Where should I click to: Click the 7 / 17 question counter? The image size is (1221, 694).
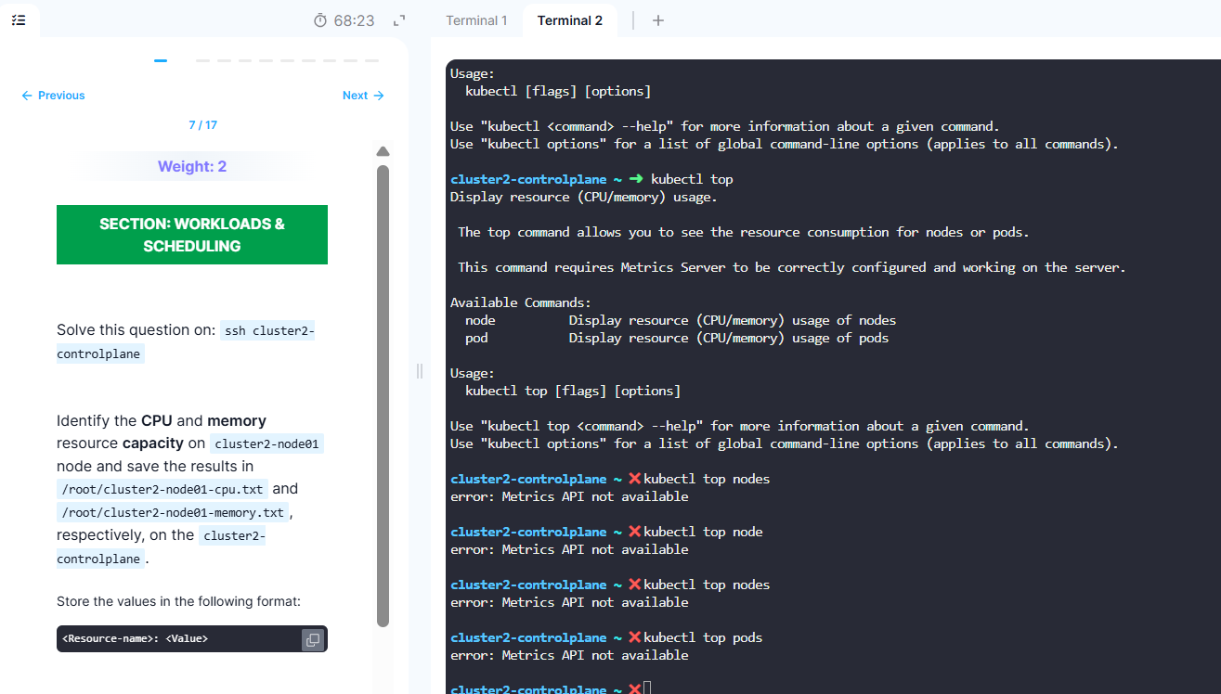point(202,125)
